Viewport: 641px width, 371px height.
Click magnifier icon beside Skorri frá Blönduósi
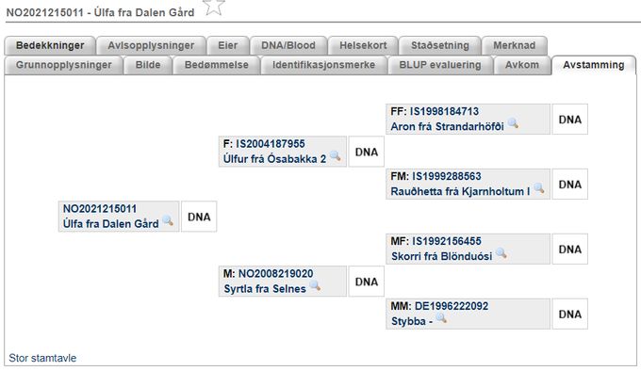pos(501,253)
